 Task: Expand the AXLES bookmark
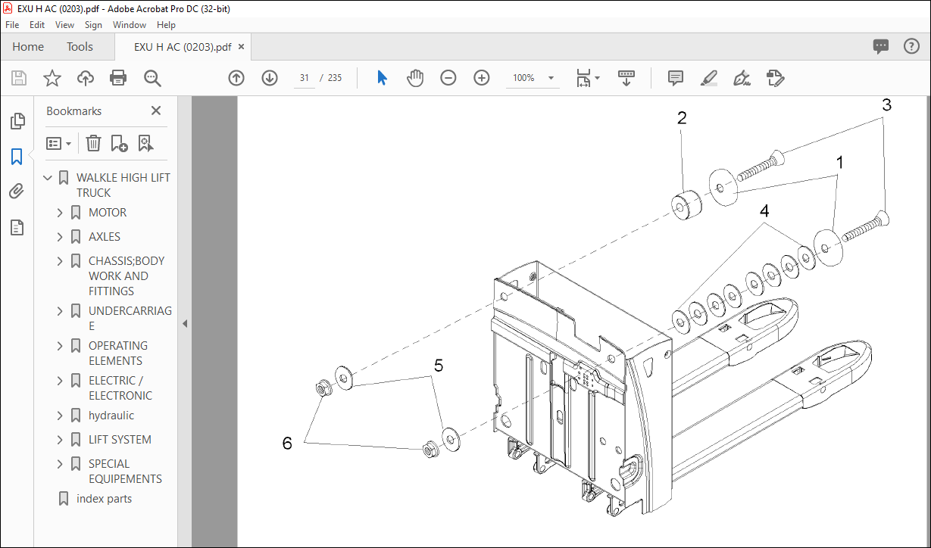(x=60, y=237)
